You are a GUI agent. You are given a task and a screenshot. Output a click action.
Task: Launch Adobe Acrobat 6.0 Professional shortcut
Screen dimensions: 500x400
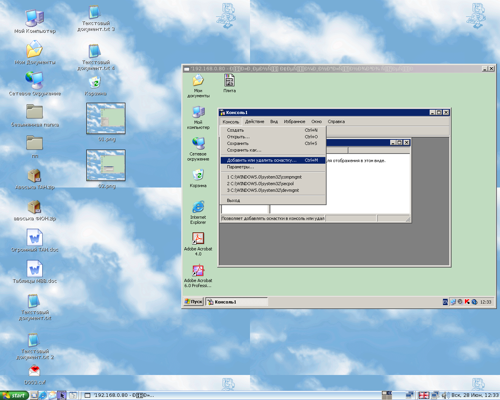pos(198,270)
